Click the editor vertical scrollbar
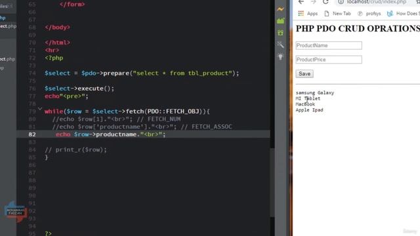 tap(272, 182)
